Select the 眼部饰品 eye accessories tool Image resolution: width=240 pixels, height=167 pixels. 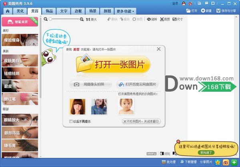click(x=20, y=133)
